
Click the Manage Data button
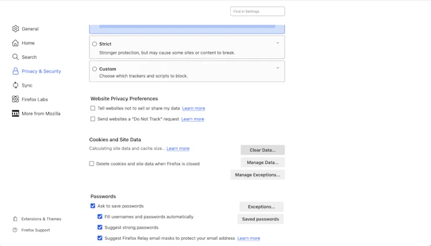[x=263, y=163]
